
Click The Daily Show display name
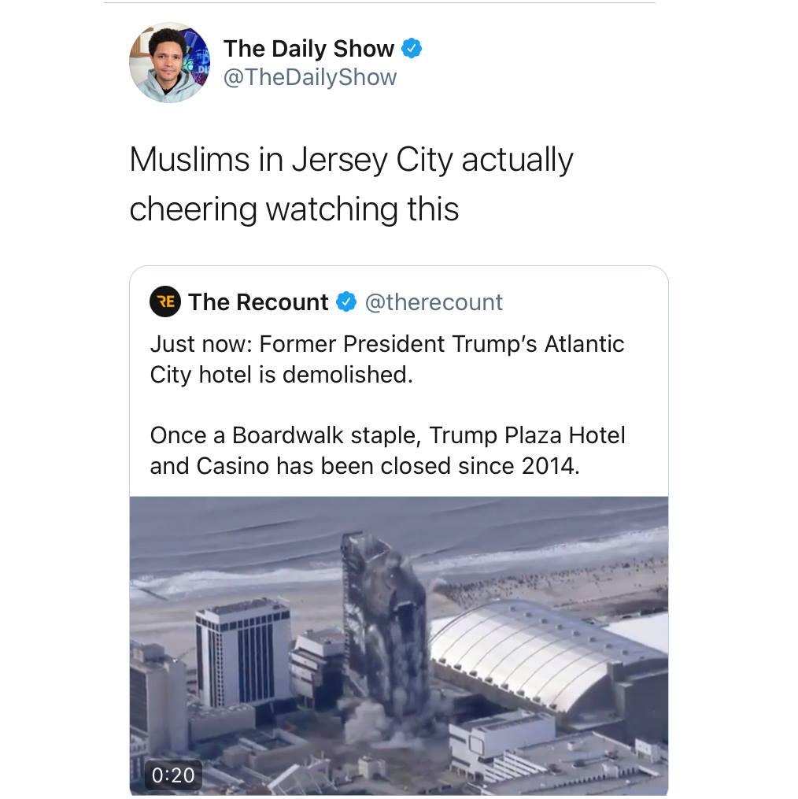(308, 49)
